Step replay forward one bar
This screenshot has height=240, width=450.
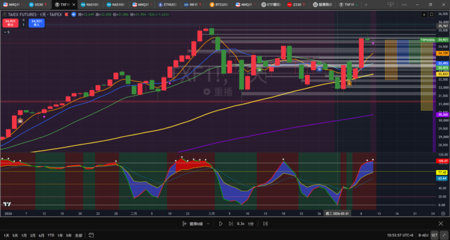[x=231, y=224]
